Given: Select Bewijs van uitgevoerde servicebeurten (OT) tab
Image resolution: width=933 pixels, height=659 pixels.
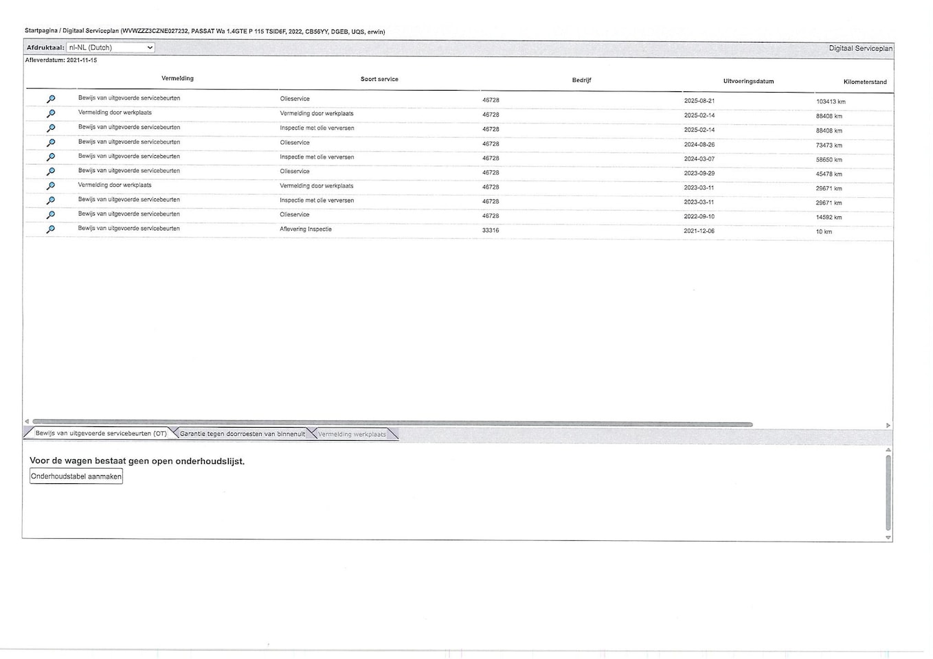Looking at the screenshot, I should (x=101, y=433).
